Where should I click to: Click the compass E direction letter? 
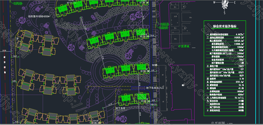235,2
